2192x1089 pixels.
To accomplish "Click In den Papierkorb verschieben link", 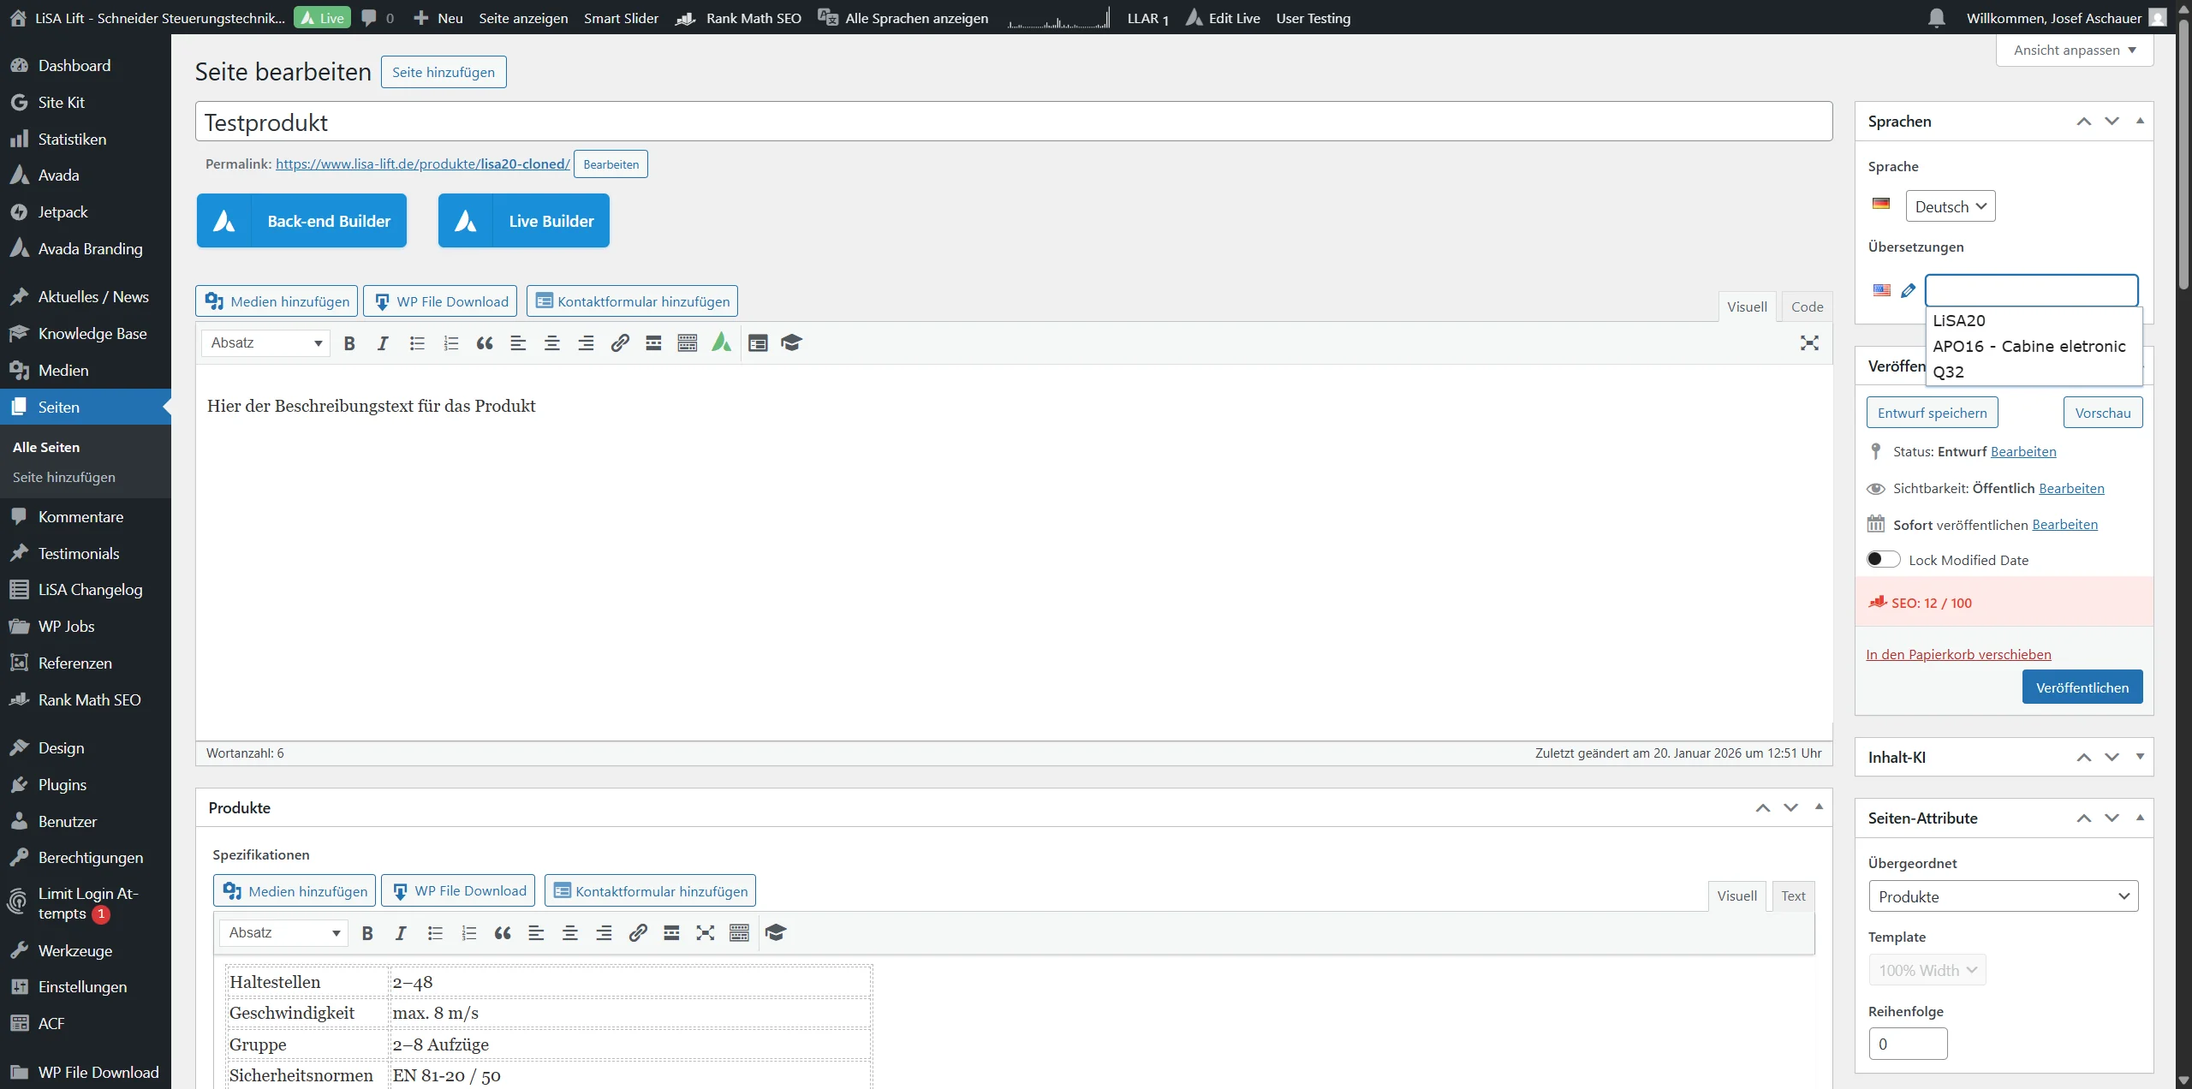I will [x=1958, y=655].
